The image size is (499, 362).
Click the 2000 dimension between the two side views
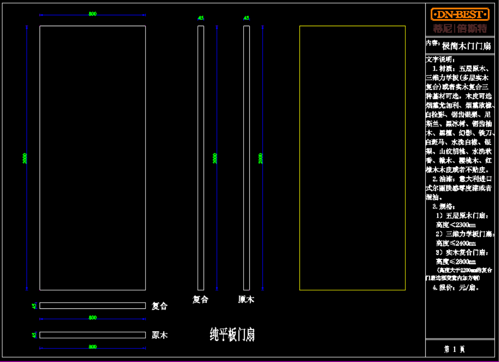[x=215, y=158]
